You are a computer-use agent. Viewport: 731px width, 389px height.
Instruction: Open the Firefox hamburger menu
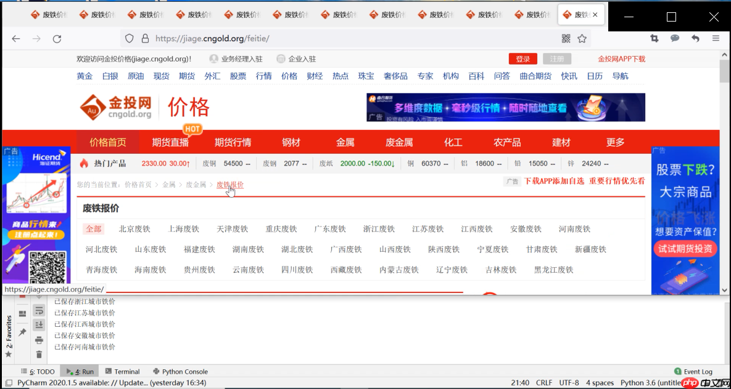tap(716, 38)
